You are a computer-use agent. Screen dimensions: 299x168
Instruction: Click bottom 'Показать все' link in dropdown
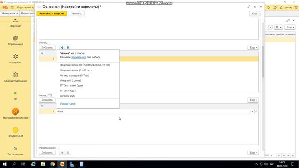[x=68, y=104]
